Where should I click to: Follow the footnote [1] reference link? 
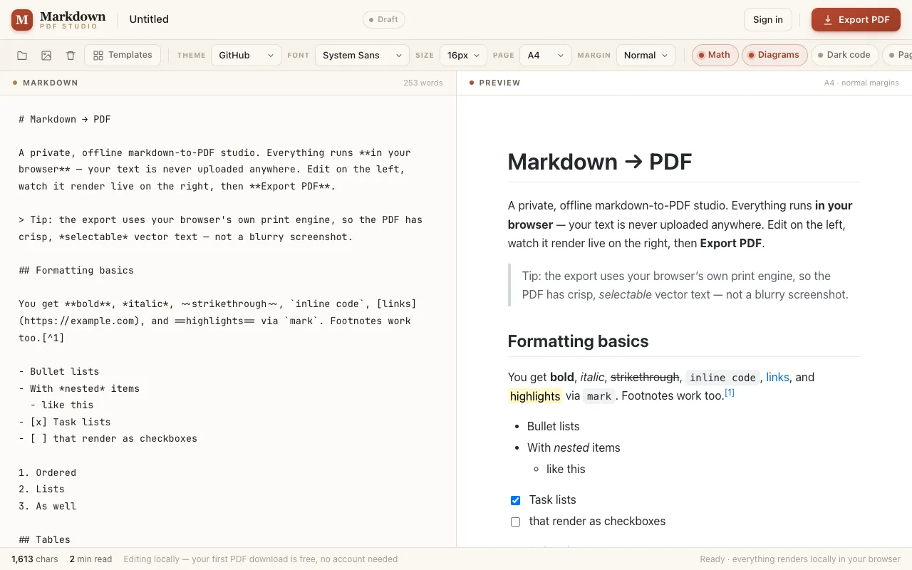point(730,393)
